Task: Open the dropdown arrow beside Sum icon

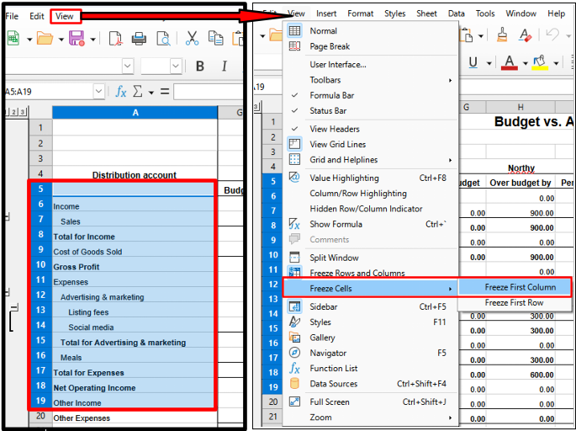Action: [x=151, y=93]
